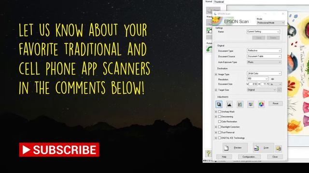Click the Target Size orientation icon button

pyautogui.click(x=279, y=90)
